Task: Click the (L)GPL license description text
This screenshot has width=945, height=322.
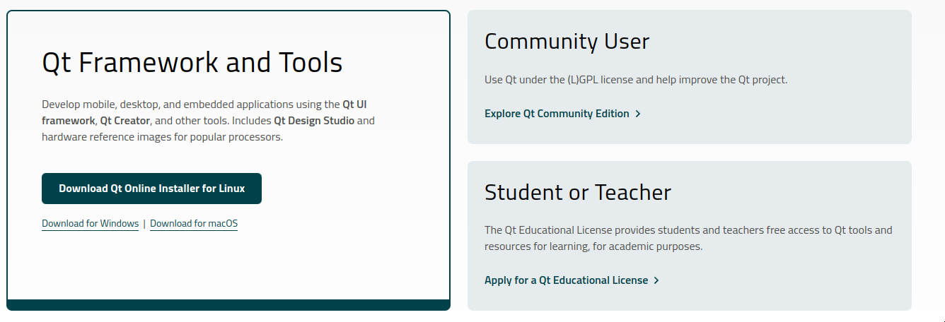Action: point(635,80)
